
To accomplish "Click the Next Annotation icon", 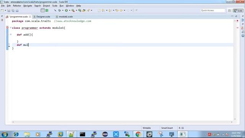I will 103,10.
